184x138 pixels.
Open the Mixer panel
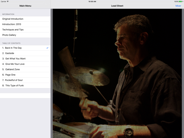pyautogui.click(x=178, y=6)
